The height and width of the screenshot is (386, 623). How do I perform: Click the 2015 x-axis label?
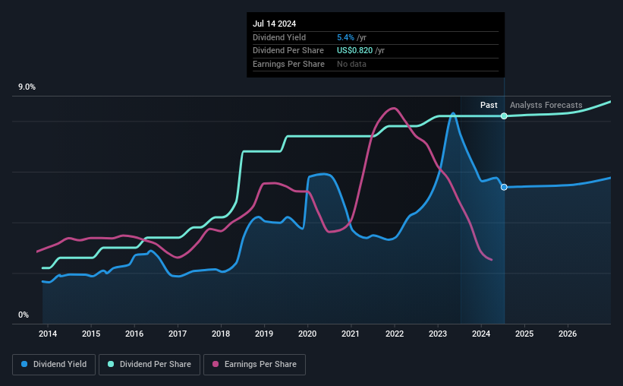click(91, 334)
